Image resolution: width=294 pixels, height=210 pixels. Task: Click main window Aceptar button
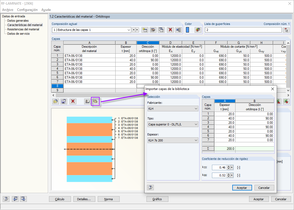pos(259,199)
